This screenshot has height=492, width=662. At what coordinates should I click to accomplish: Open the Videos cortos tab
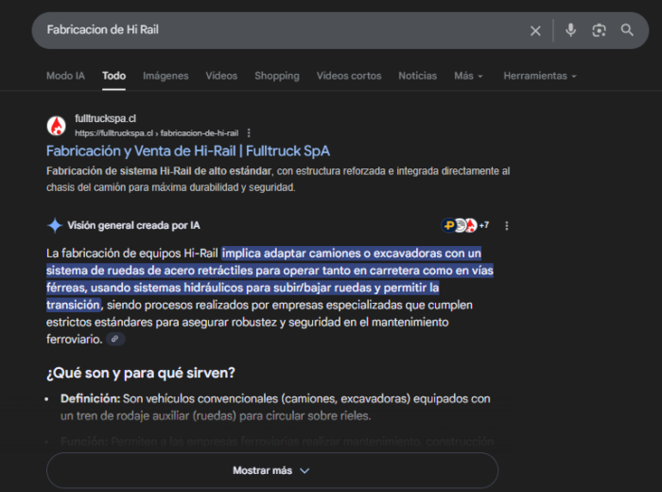(348, 76)
